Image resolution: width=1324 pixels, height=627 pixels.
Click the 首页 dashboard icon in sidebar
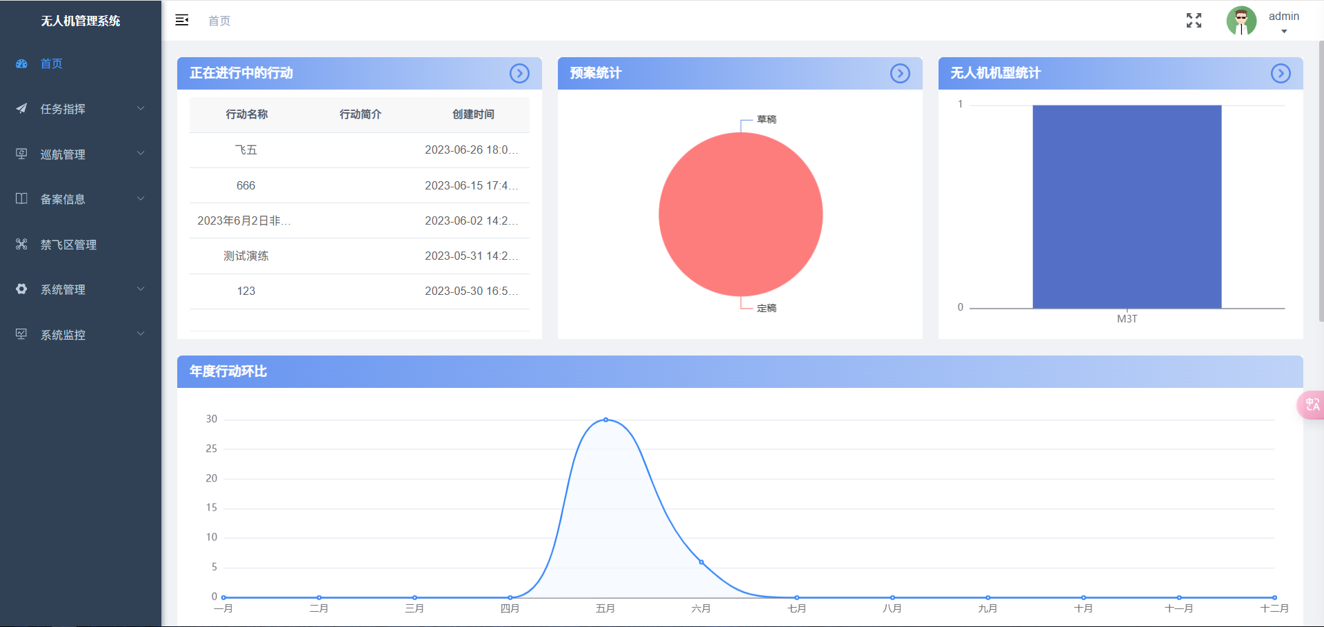pyautogui.click(x=21, y=63)
